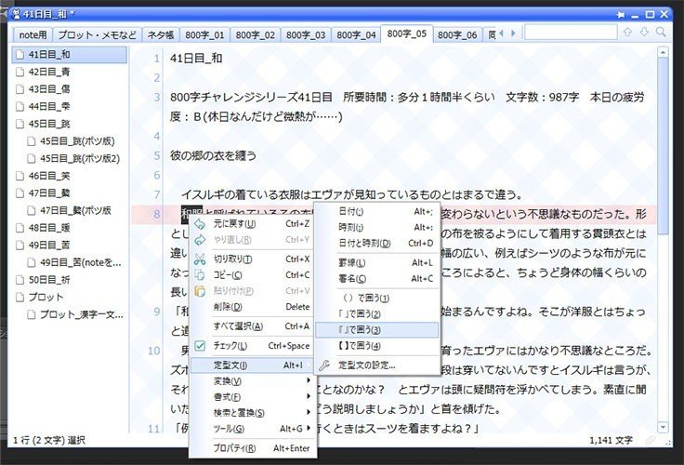Open 46日目_笑 in the file tree
Image resolution: width=684 pixels, height=465 pixels.
(49, 176)
